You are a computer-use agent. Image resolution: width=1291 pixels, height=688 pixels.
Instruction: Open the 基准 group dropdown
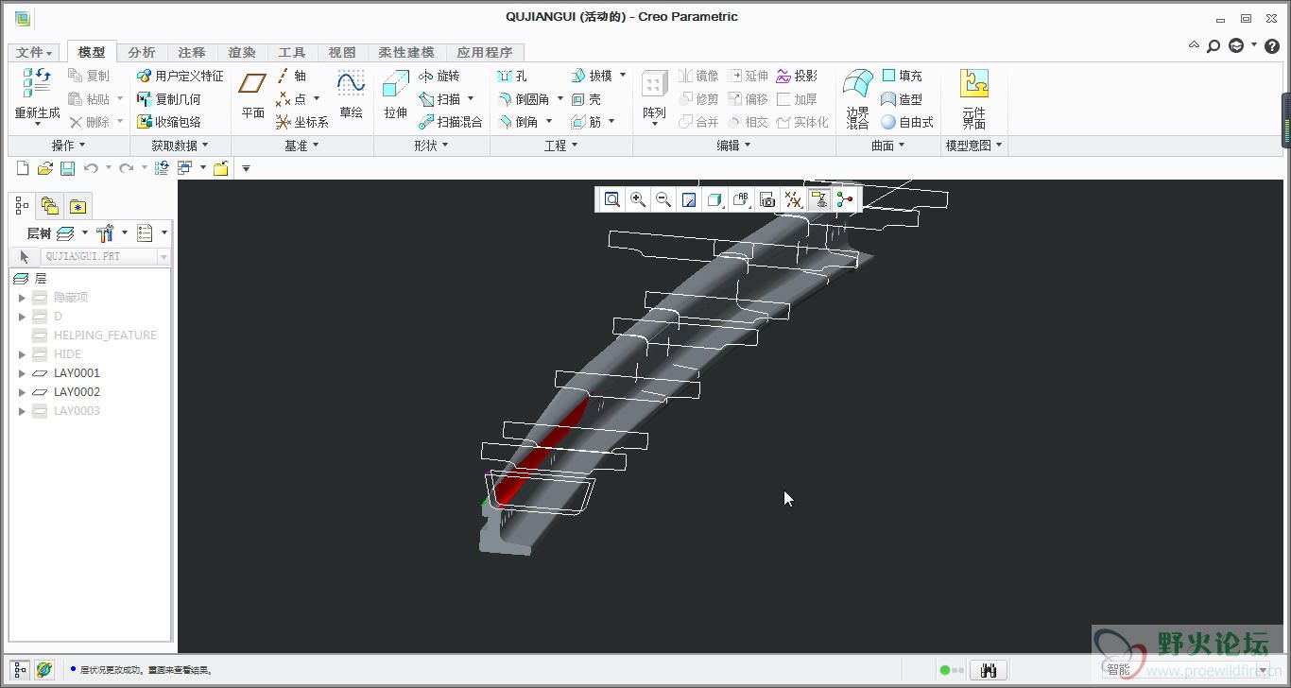coord(301,146)
